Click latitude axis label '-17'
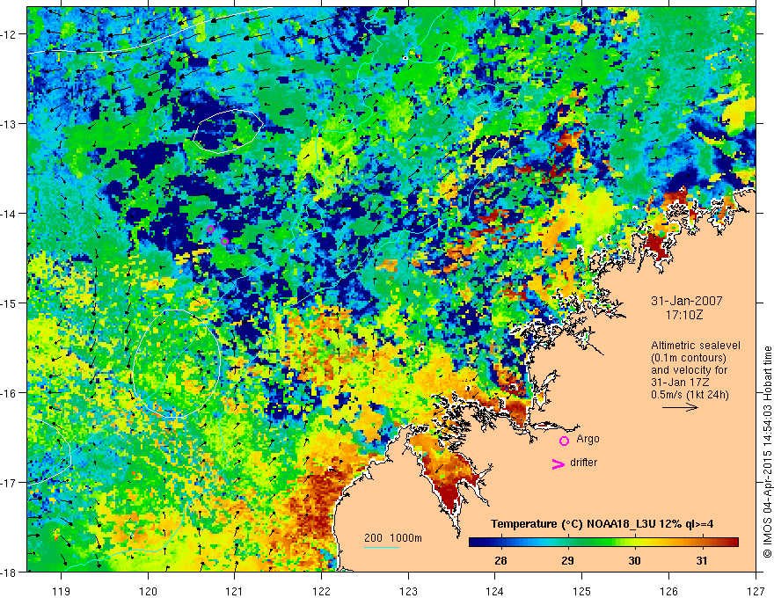Image resolution: width=774 pixels, height=598 pixels. (10, 483)
